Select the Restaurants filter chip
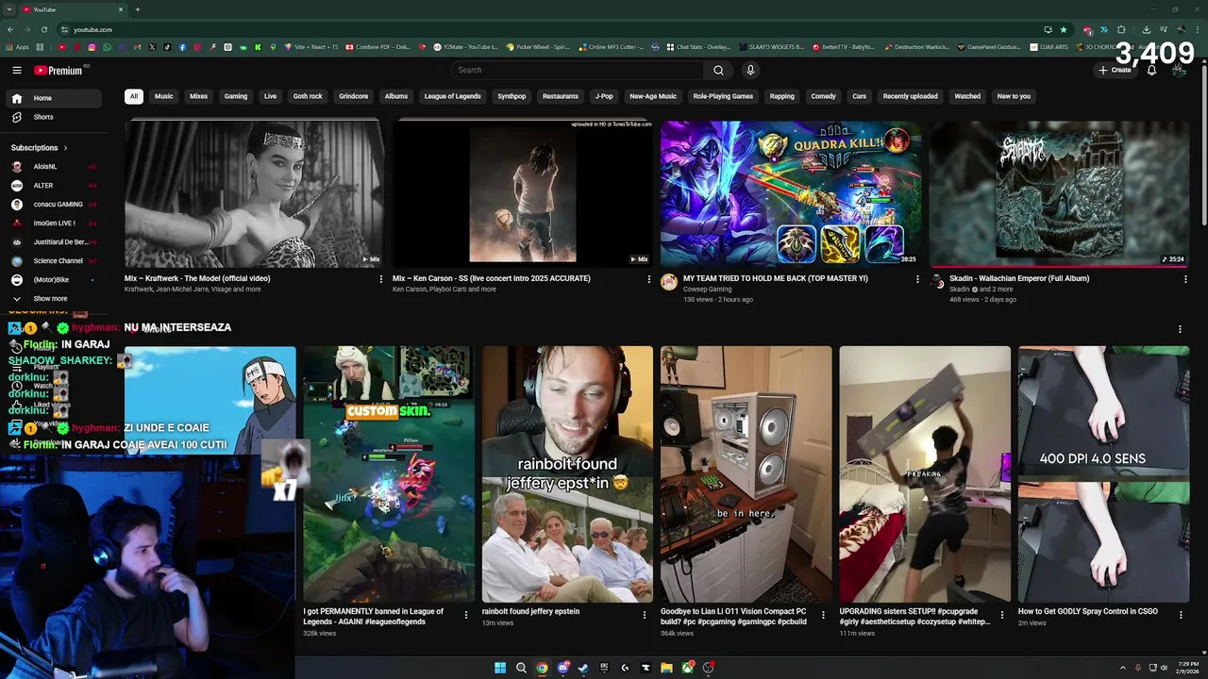The width and height of the screenshot is (1208, 679). point(560,96)
